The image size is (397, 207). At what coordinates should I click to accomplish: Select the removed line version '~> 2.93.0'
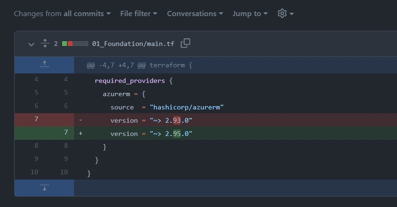151,120
